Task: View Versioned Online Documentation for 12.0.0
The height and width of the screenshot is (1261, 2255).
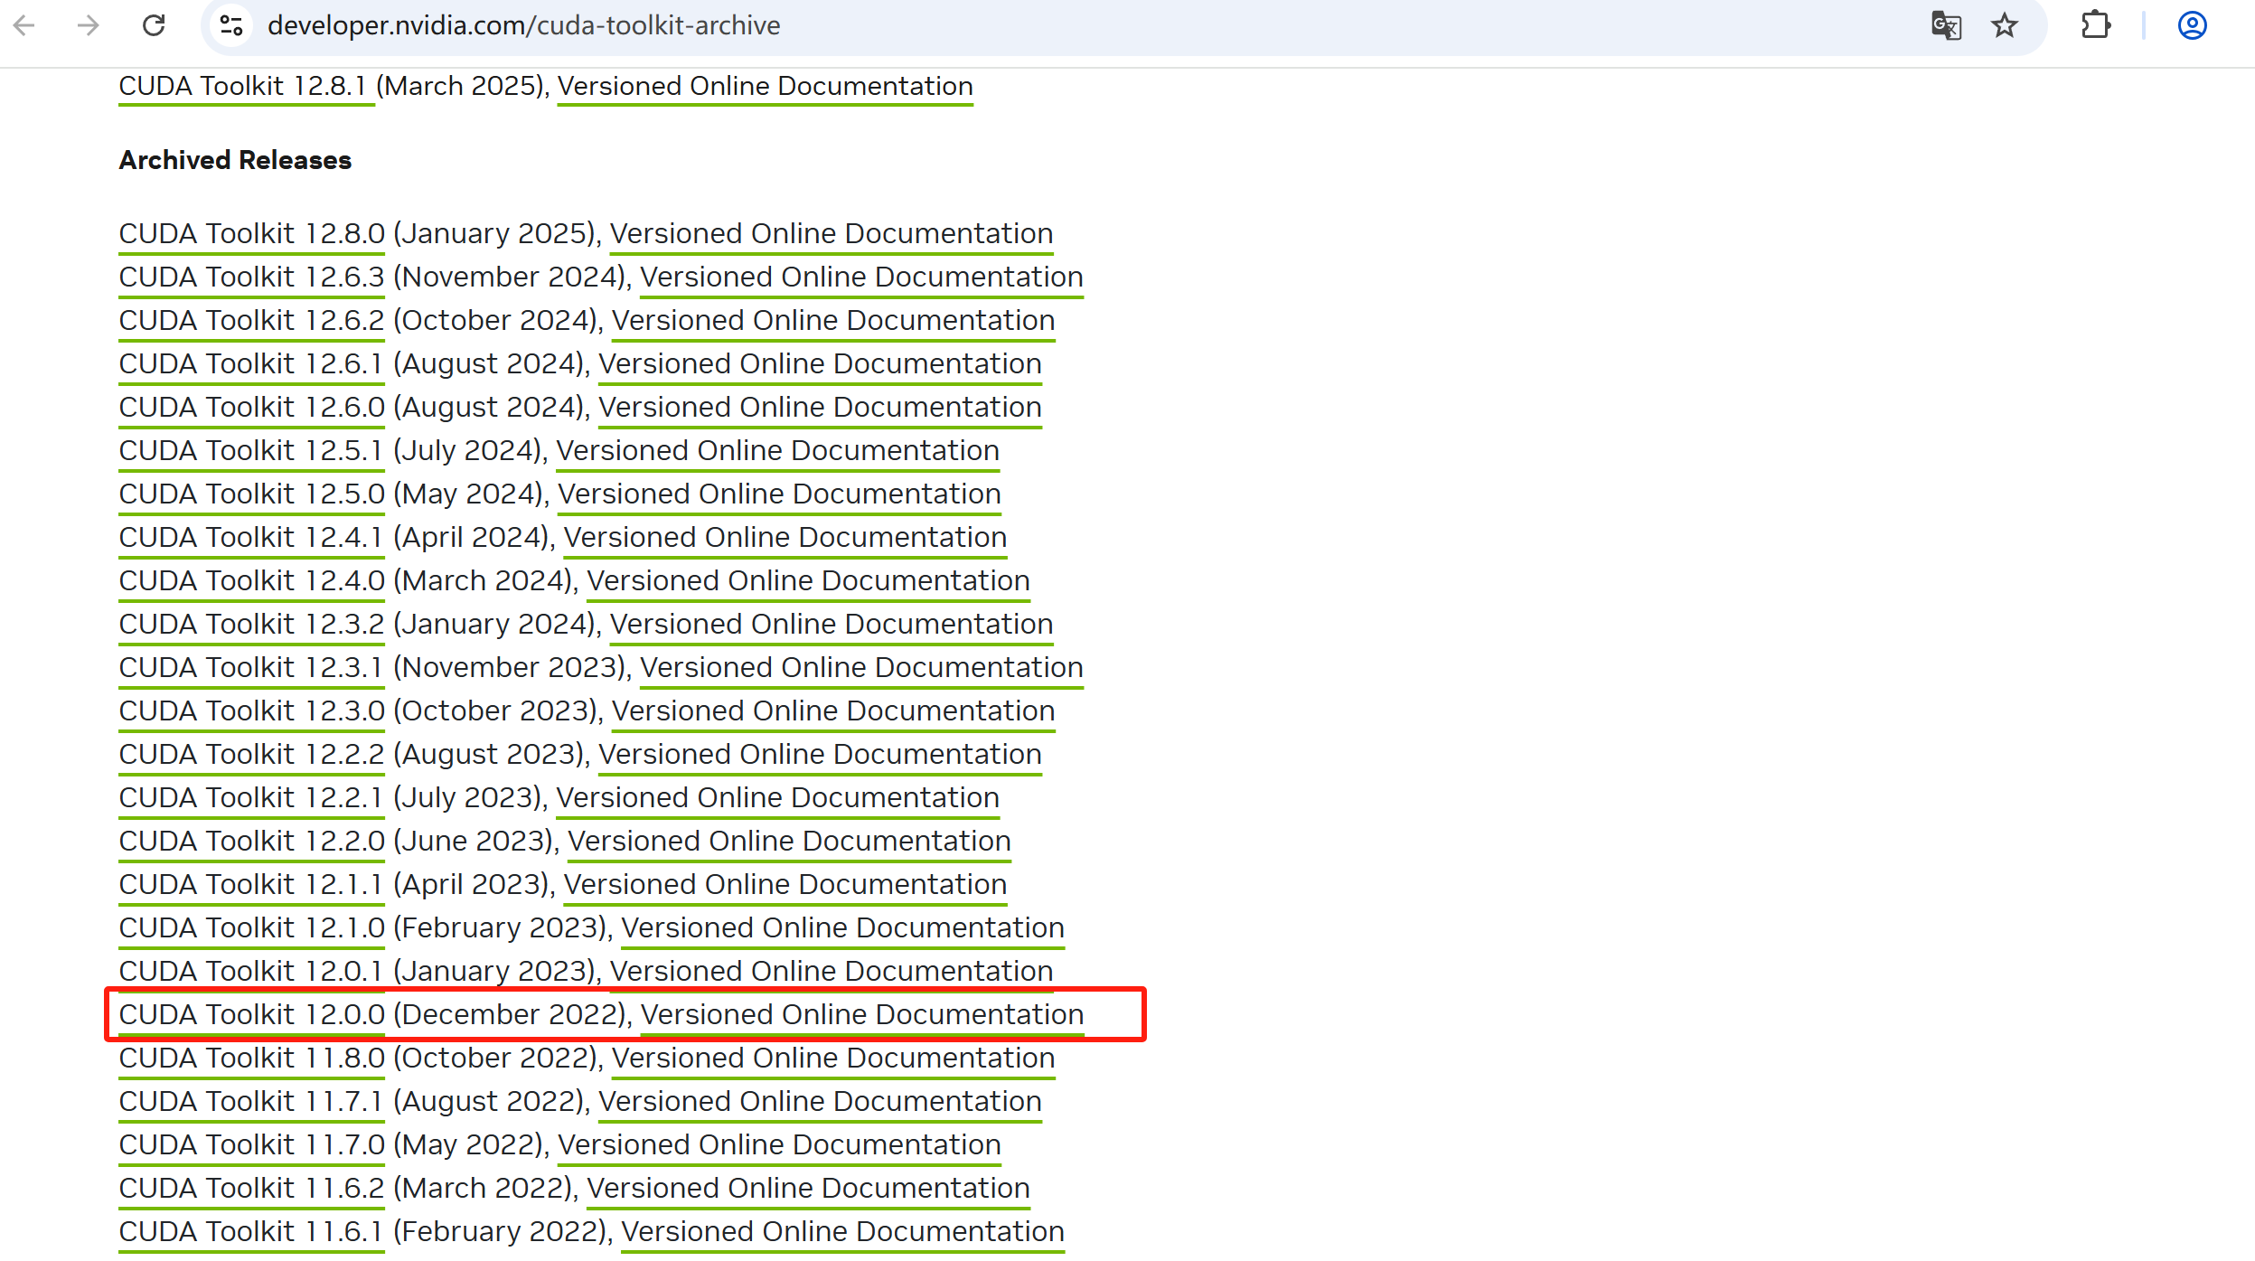Action: 861,1014
